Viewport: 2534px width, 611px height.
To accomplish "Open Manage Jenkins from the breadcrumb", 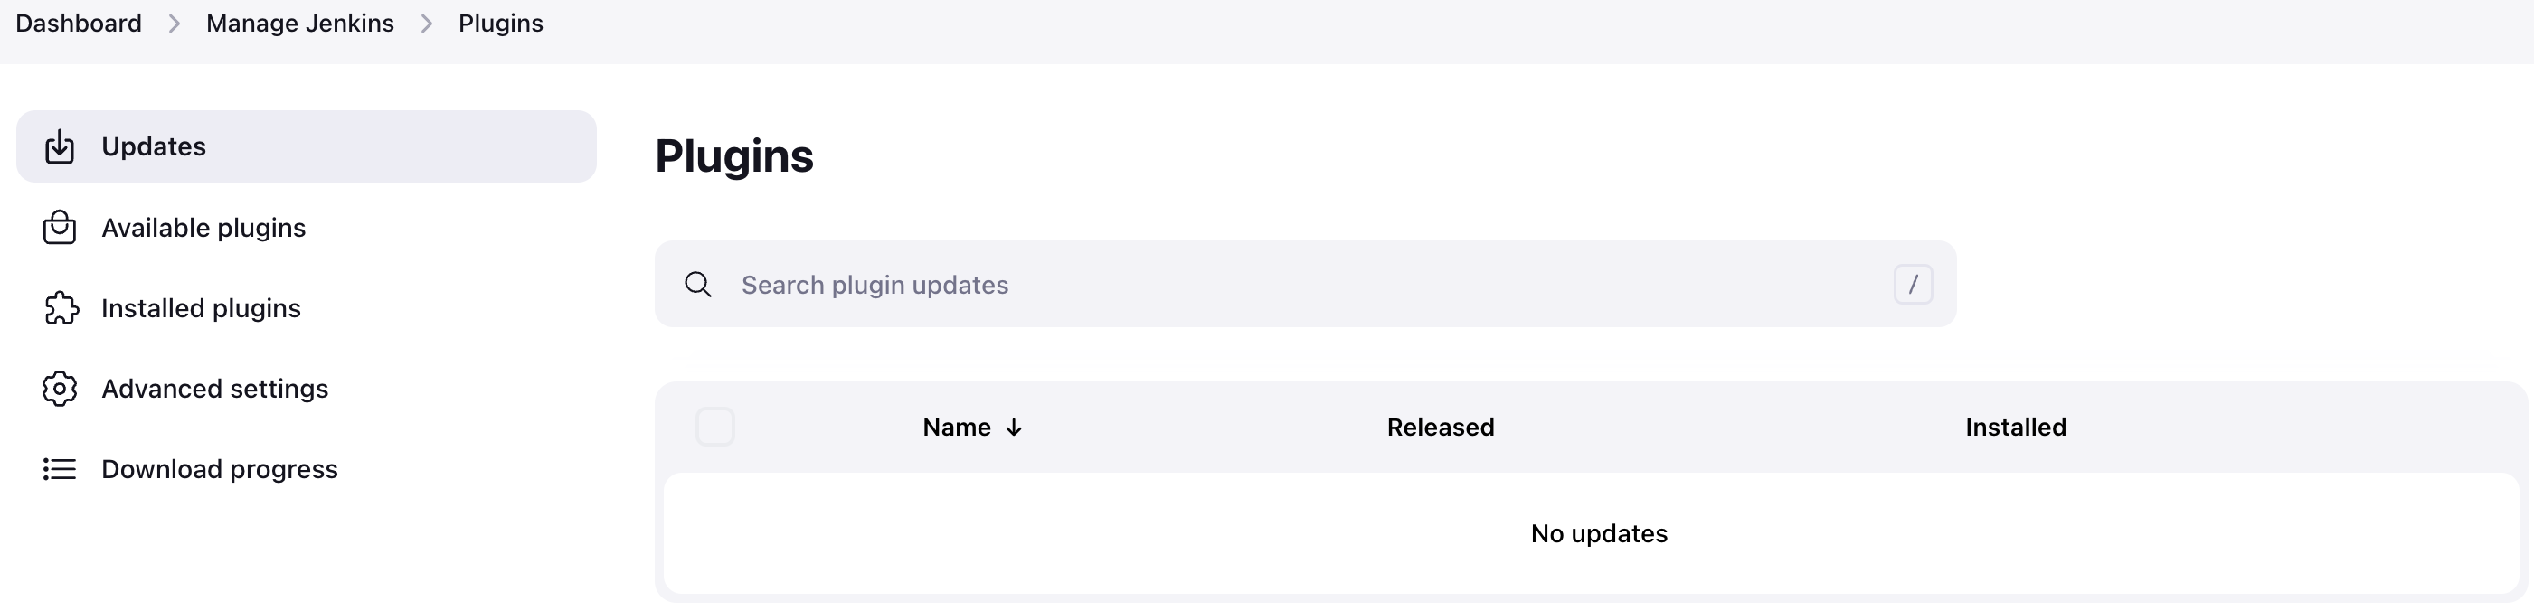I will tap(299, 23).
